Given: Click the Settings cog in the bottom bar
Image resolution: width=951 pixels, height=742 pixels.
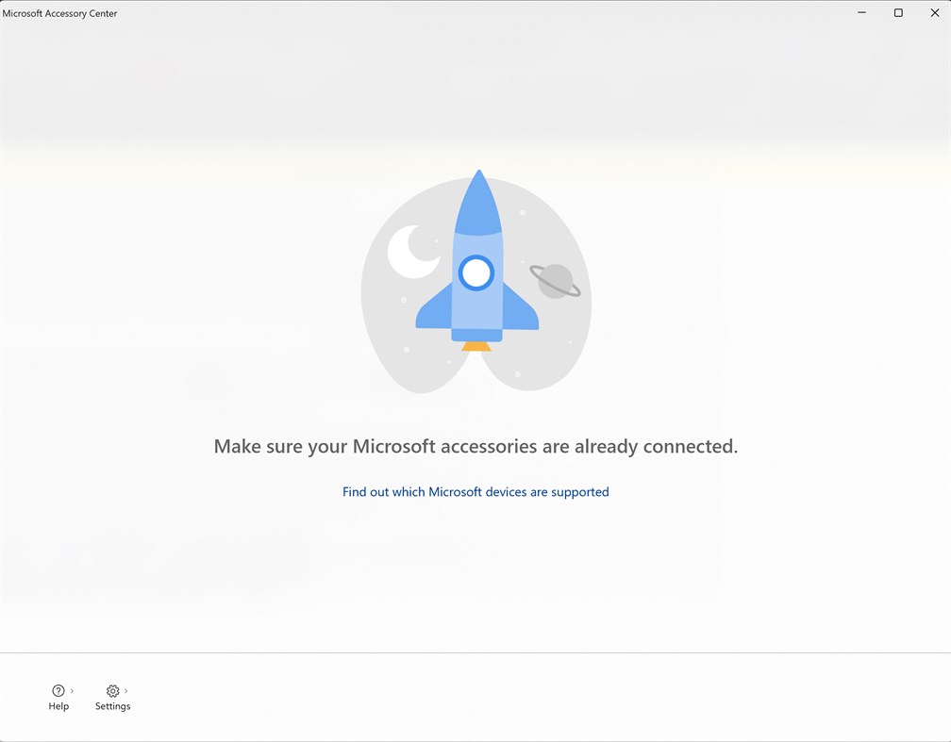Looking at the screenshot, I should coord(112,691).
